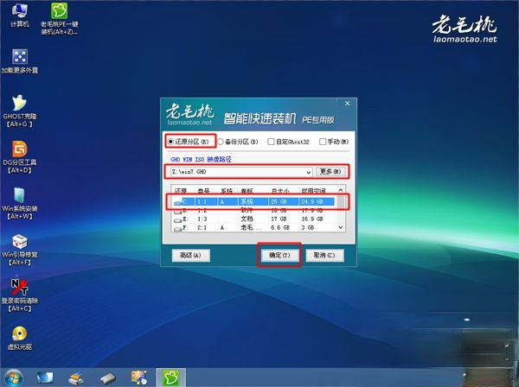Click the 取消(C) button
Viewport: 519px width, 387px height.
pyautogui.click(x=324, y=255)
